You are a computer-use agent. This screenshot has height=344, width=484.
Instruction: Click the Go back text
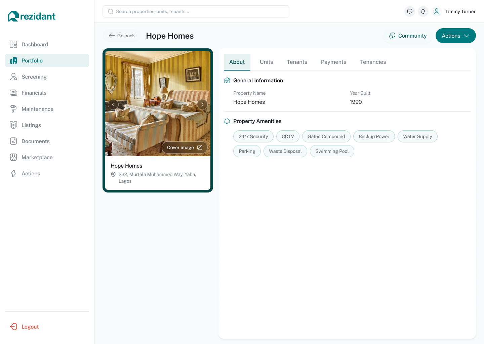126,36
